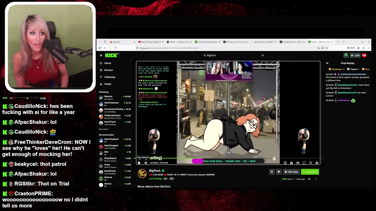Click the Just Chatting category link

(155, 179)
